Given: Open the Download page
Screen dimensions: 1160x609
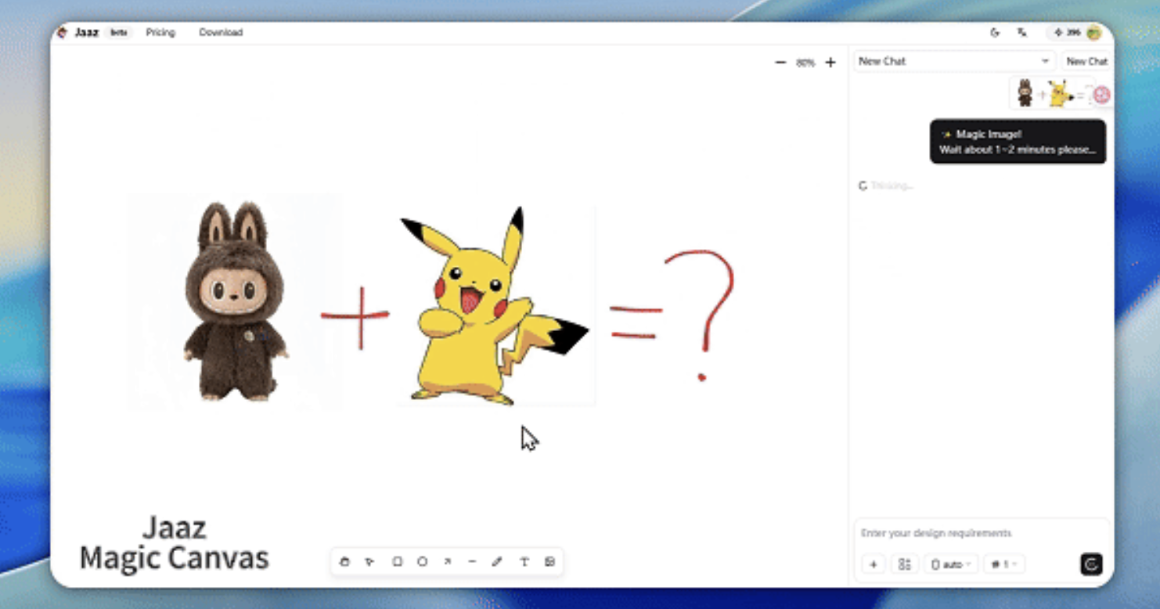Looking at the screenshot, I should [221, 32].
